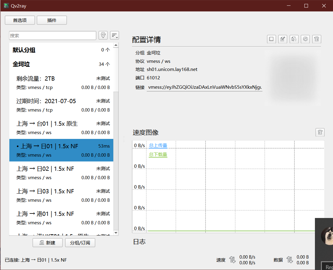Click the node list scrollbar down arrow
The width and height of the screenshot is (333, 270).
116,233
